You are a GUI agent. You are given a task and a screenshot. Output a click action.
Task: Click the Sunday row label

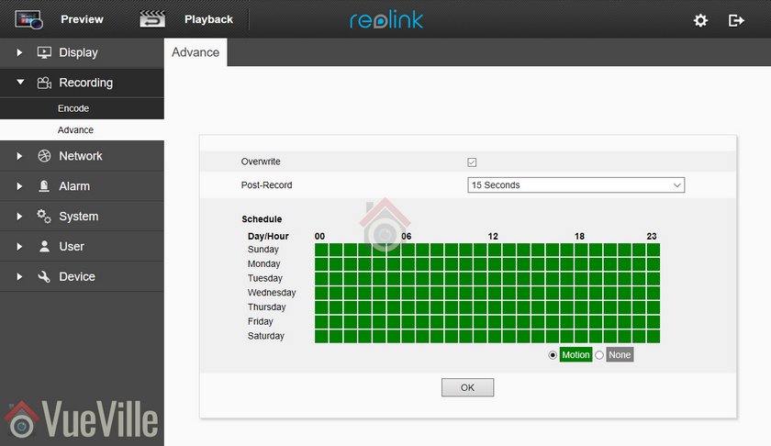pos(263,250)
